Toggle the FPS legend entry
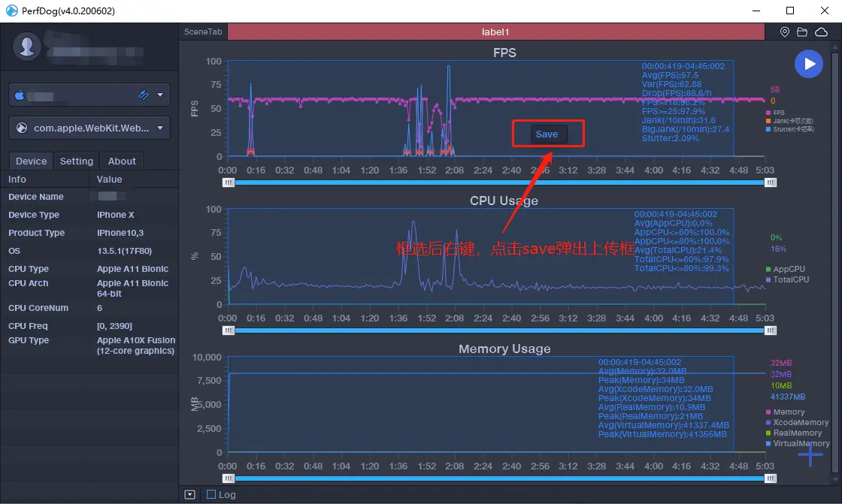 point(775,113)
